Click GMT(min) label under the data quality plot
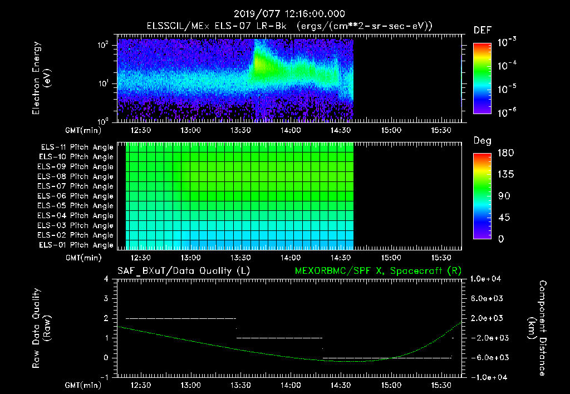Screen dimensions: 570x394 click(83, 385)
